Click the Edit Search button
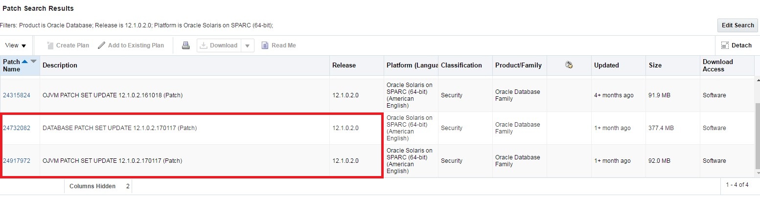 point(737,25)
